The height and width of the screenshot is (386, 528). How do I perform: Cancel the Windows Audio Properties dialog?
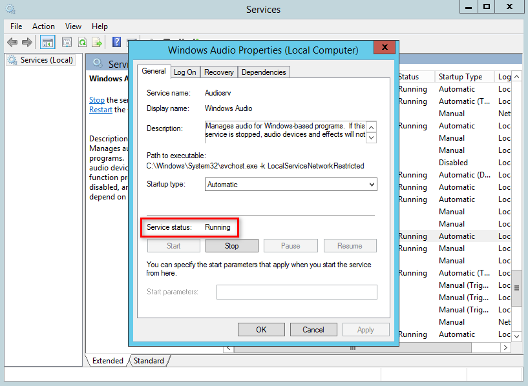313,329
